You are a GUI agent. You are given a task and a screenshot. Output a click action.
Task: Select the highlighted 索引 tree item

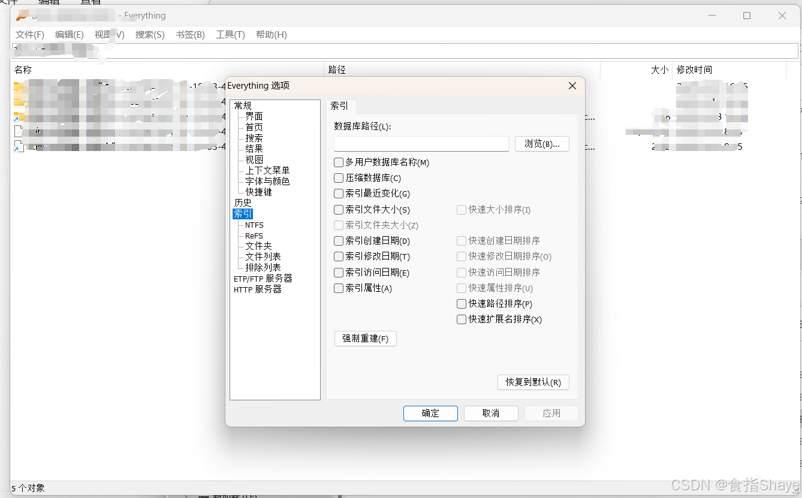(243, 214)
